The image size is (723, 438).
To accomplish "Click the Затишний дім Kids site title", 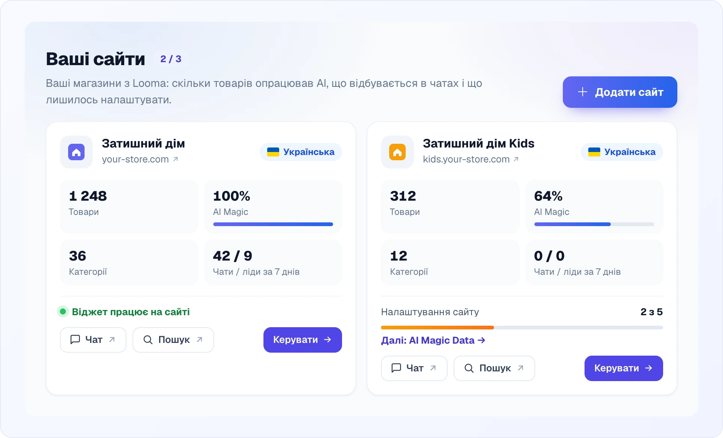I will tap(479, 143).
